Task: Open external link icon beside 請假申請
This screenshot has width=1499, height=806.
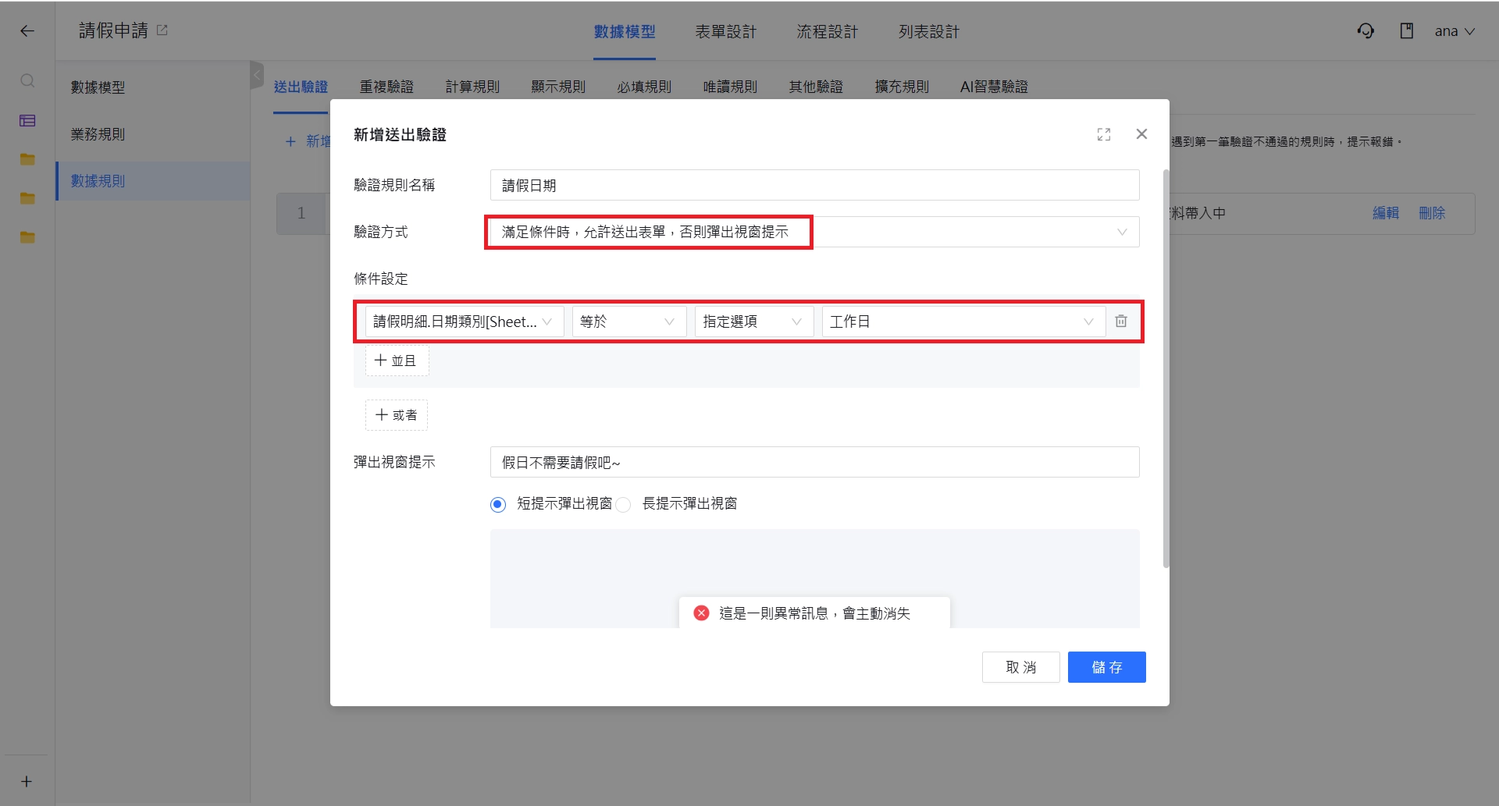Action: coord(162,30)
